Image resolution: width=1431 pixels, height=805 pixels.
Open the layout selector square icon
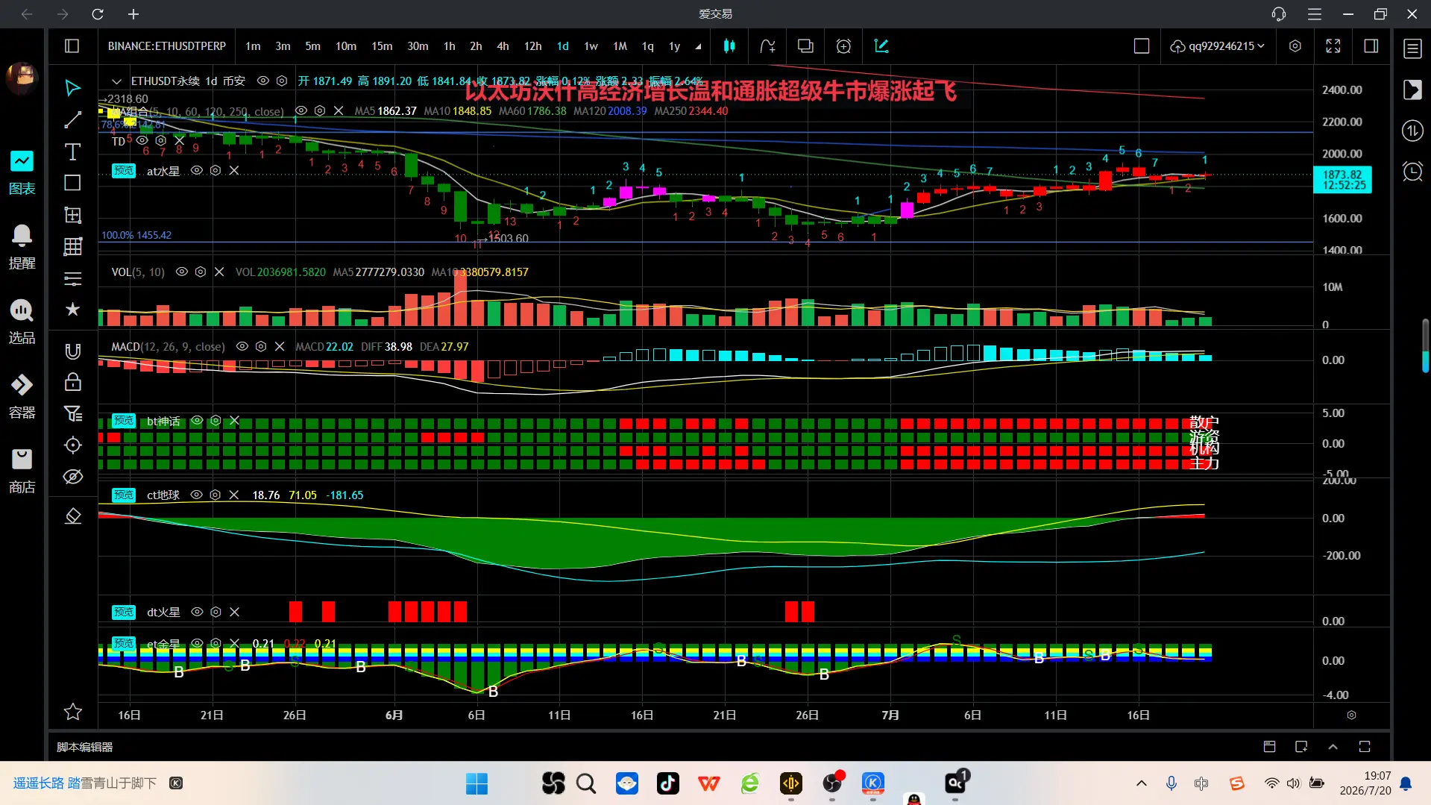[1142, 46]
